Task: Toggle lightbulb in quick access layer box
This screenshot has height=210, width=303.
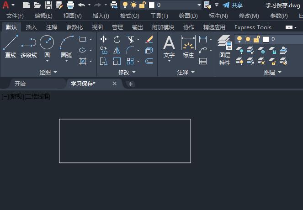Action: 125,5
